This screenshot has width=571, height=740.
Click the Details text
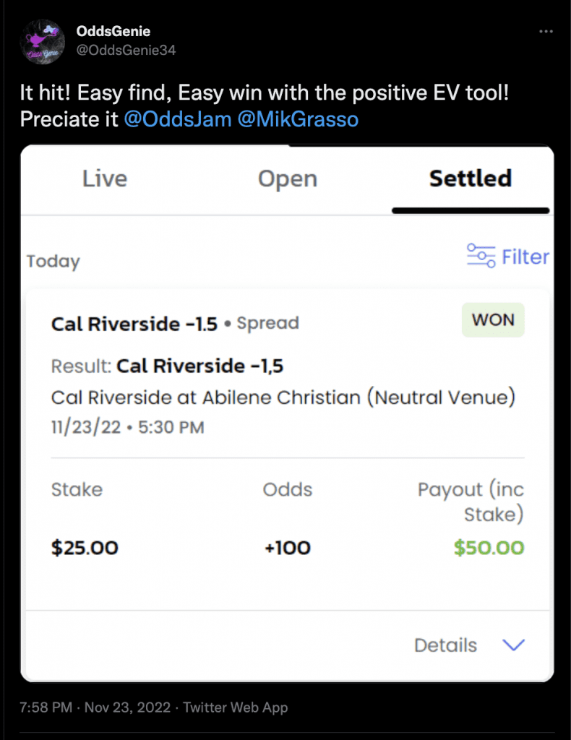click(445, 645)
